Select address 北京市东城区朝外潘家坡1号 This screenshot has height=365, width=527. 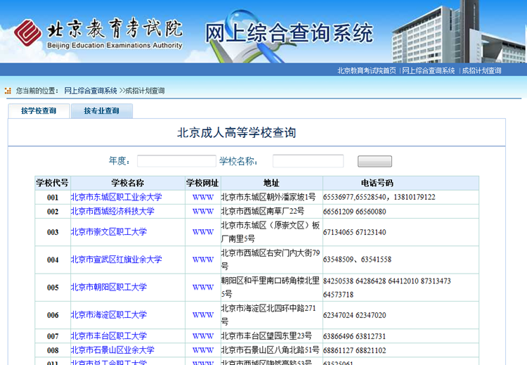[268, 197]
